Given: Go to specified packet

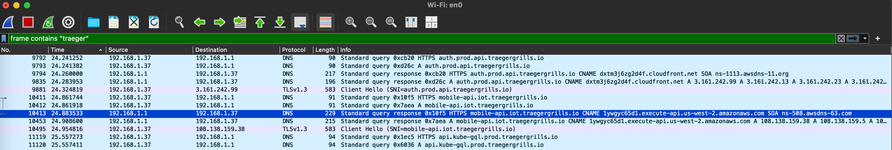Looking at the screenshot, I should (240, 22).
